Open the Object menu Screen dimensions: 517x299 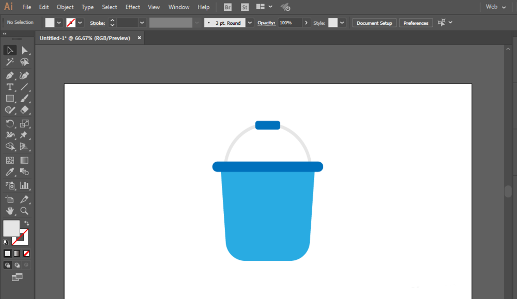coord(65,7)
